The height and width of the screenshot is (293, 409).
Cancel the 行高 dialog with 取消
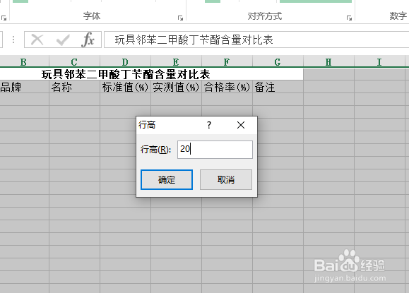[226, 179]
